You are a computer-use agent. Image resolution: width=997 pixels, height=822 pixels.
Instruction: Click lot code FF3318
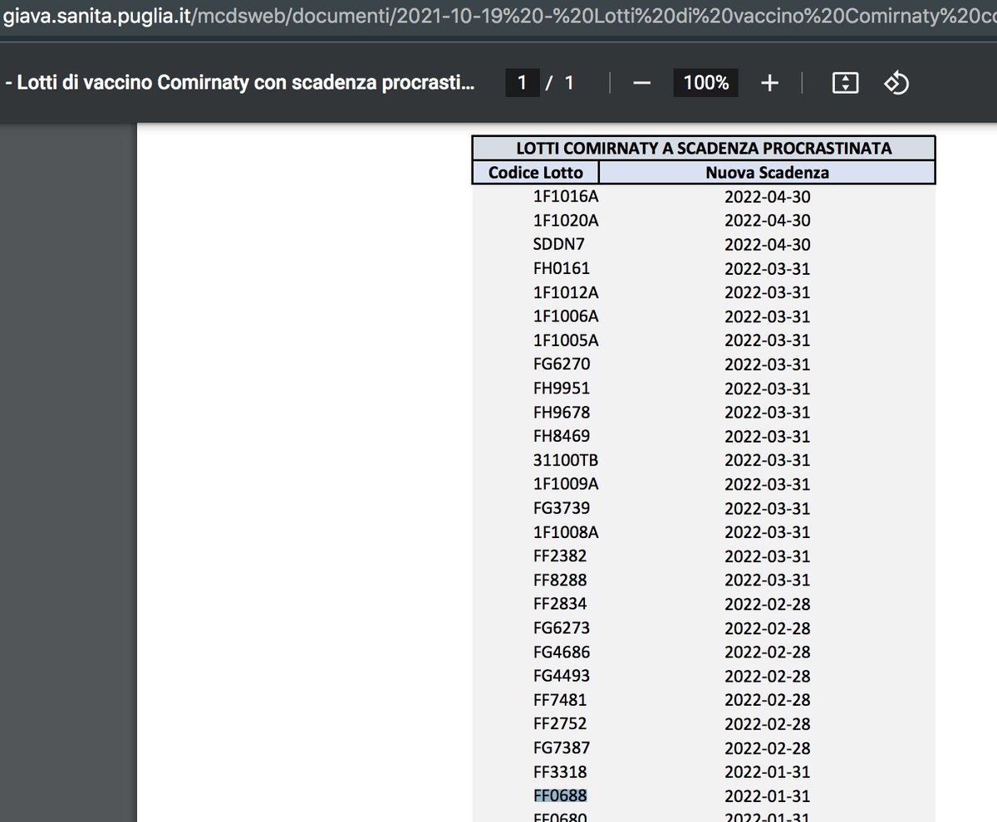tap(561, 772)
